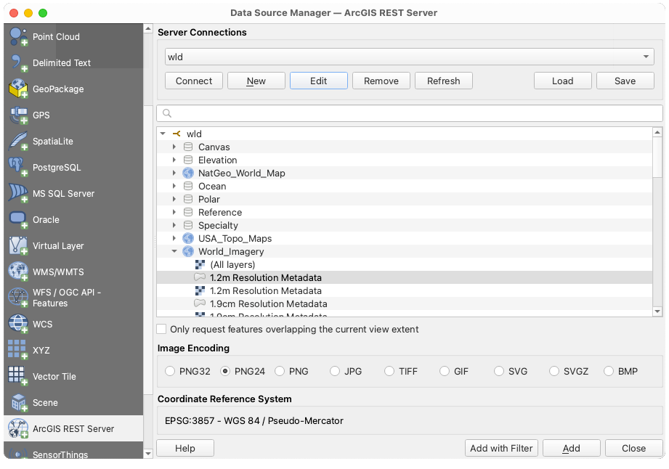
Task: Open the wld server connection dropdown
Action: coord(645,56)
